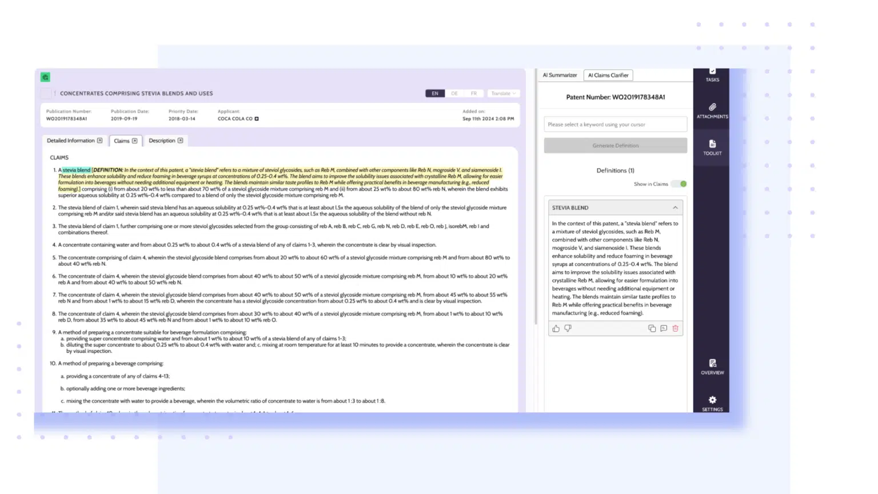Open the Overview sidebar panel
This screenshot has height=494, width=878.
click(712, 367)
